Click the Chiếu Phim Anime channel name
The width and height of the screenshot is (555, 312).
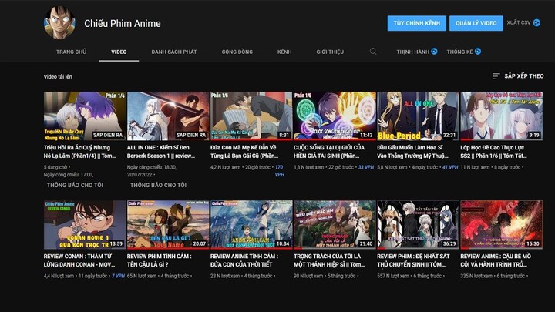pos(123,23)
